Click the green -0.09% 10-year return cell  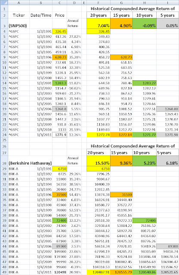145,24
